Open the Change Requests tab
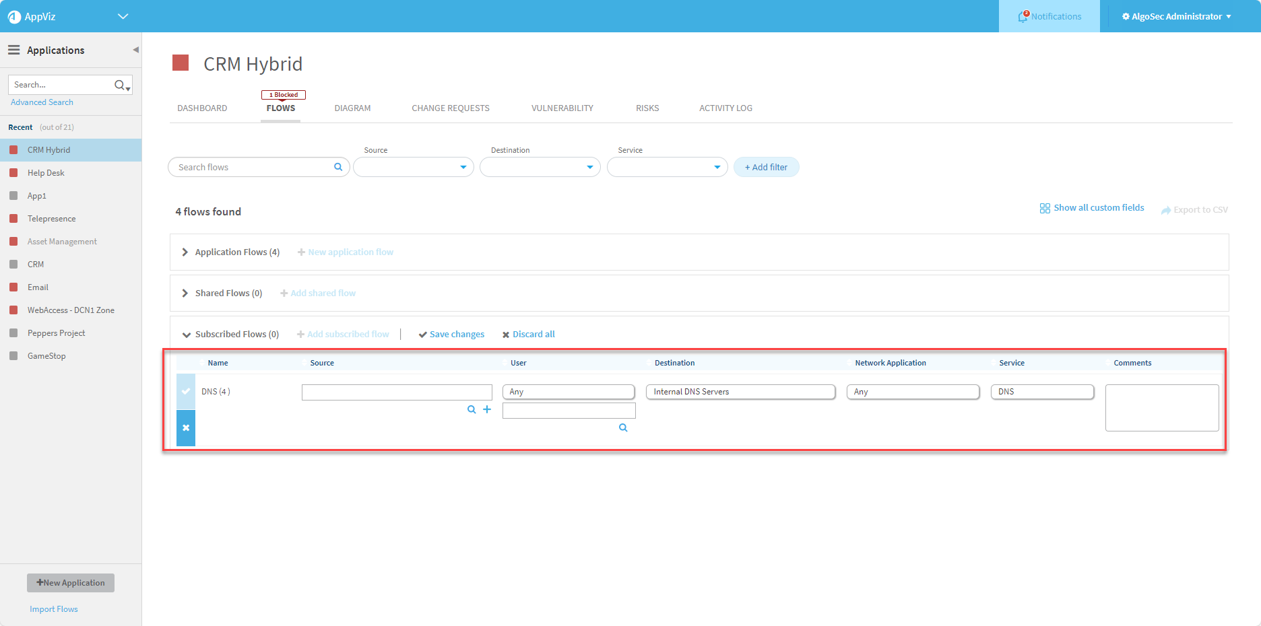Viewport: 1261px width, 626px height. click(451, 108)
